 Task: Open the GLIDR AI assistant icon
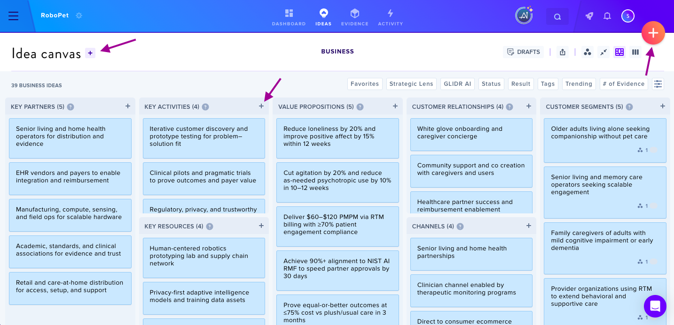pyautogui.click(x=524, y=16)
